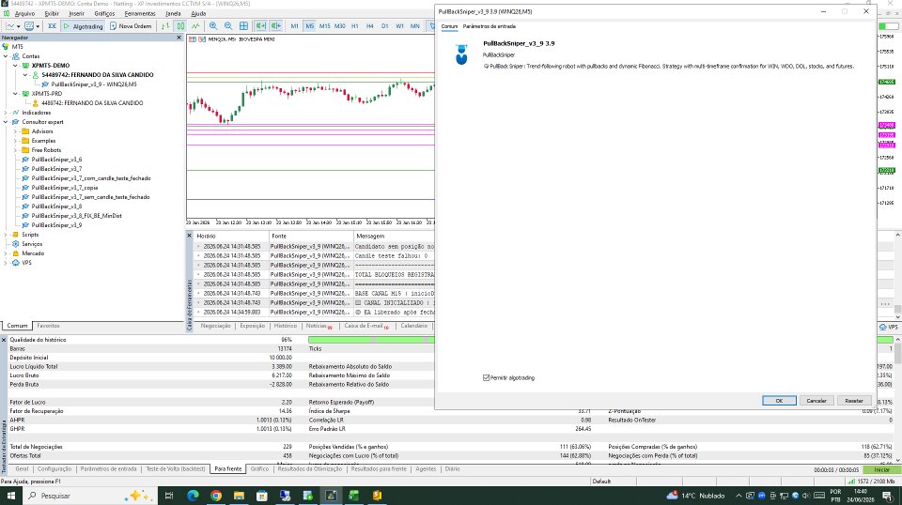Select the M30 timeframe
Screen dimensions: 902x505
340,26
